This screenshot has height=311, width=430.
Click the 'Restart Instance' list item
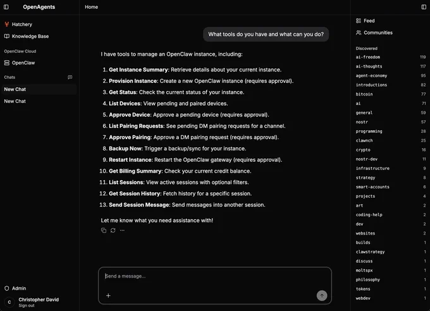click(x=192, y=160)
